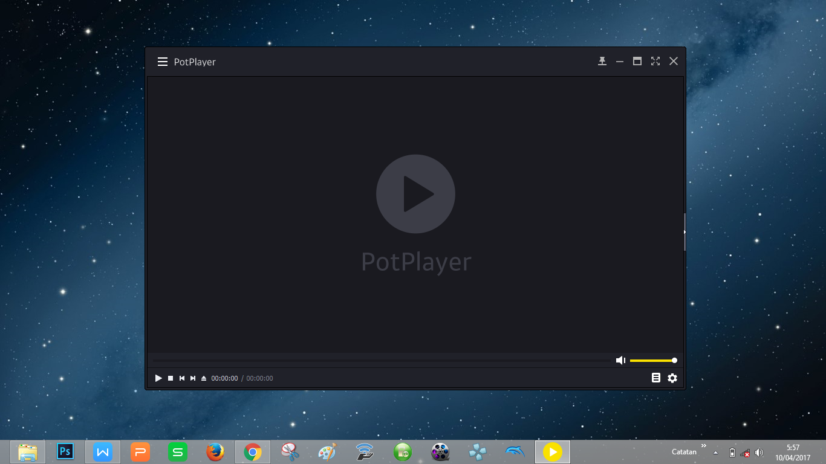Click the elapsed time 00:00:00 display
The height and width of the screenshot is (464, 826).
(224, 378)
